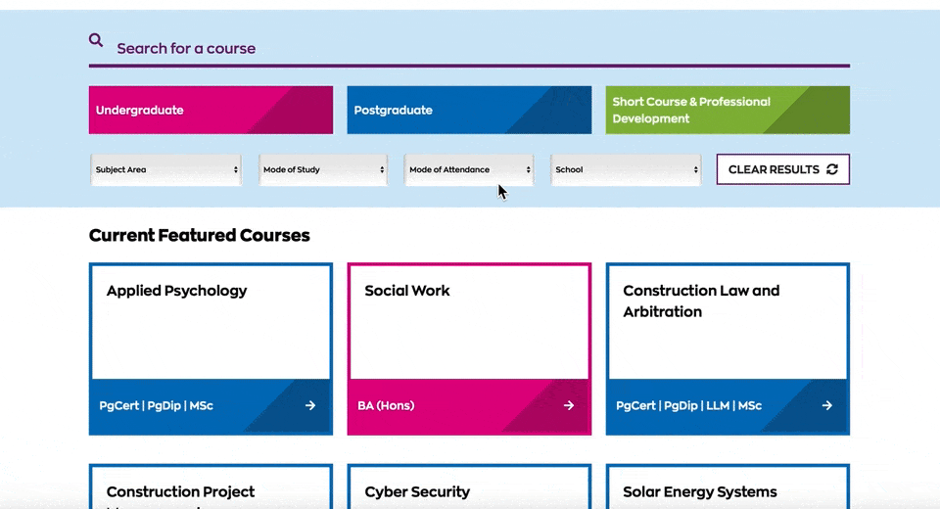Click the magnifying glass search icon

click(96, 40)
